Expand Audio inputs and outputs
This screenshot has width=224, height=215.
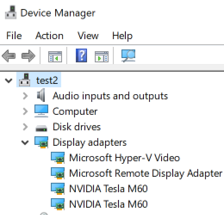pyautogui.click(x=25, y=96)
